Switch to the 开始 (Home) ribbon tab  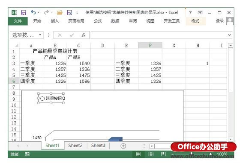(37, 21)
